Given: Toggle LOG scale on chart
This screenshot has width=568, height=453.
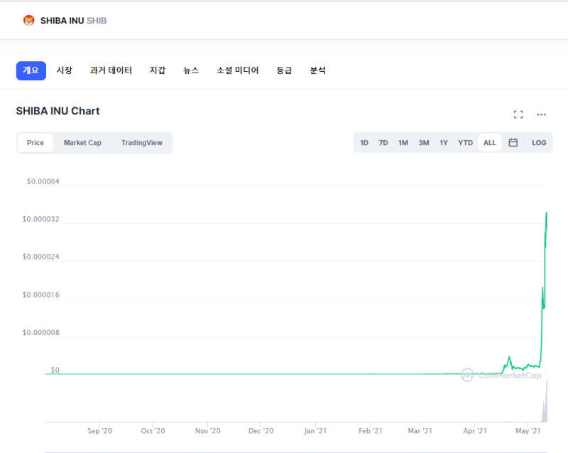Looking at the screenshot, I should pyautogui.click(x=539, y=142).
